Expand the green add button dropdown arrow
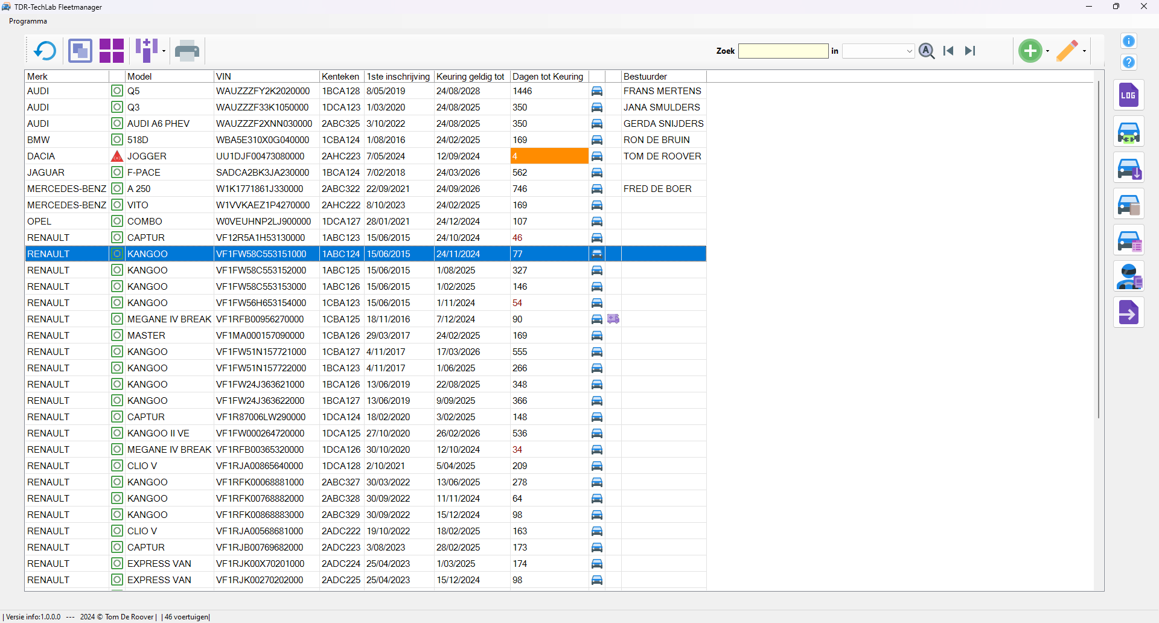 [1047, 51]
